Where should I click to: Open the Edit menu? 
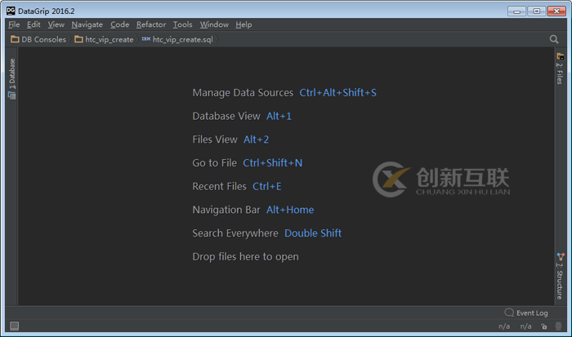[34, 24]
